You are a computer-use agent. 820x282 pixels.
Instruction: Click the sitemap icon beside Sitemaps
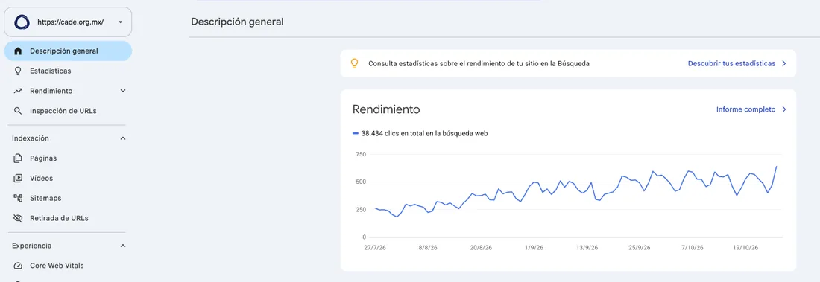(19, 199)
